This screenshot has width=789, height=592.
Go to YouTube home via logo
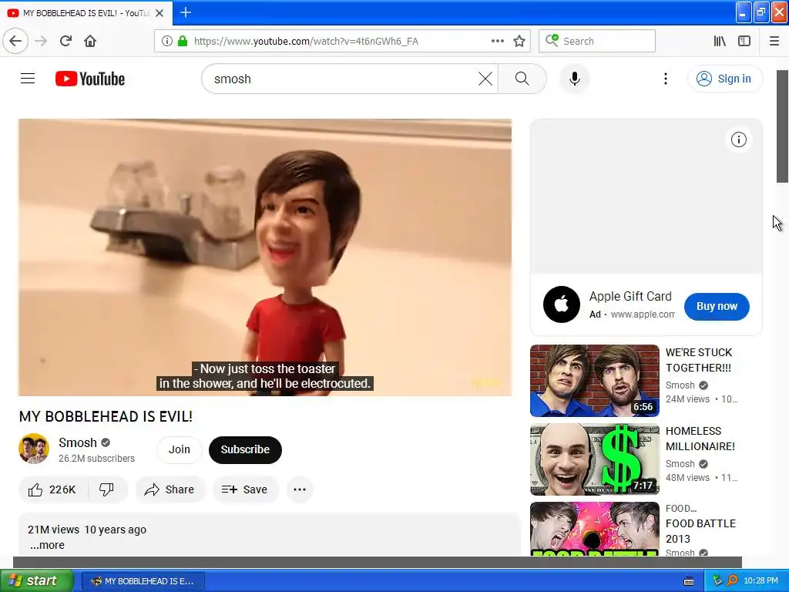[90, 79]
